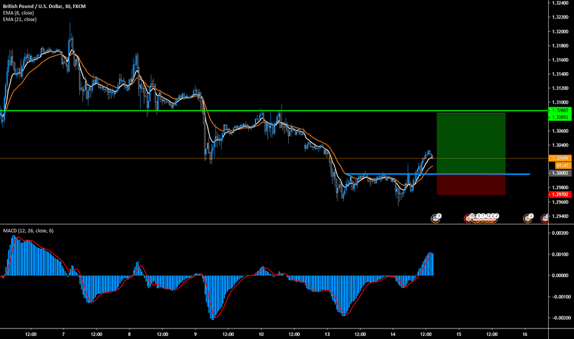Select the EMA (8, close) indicator legend
Viewport: 574px width, 339px height.
(20, 13)
